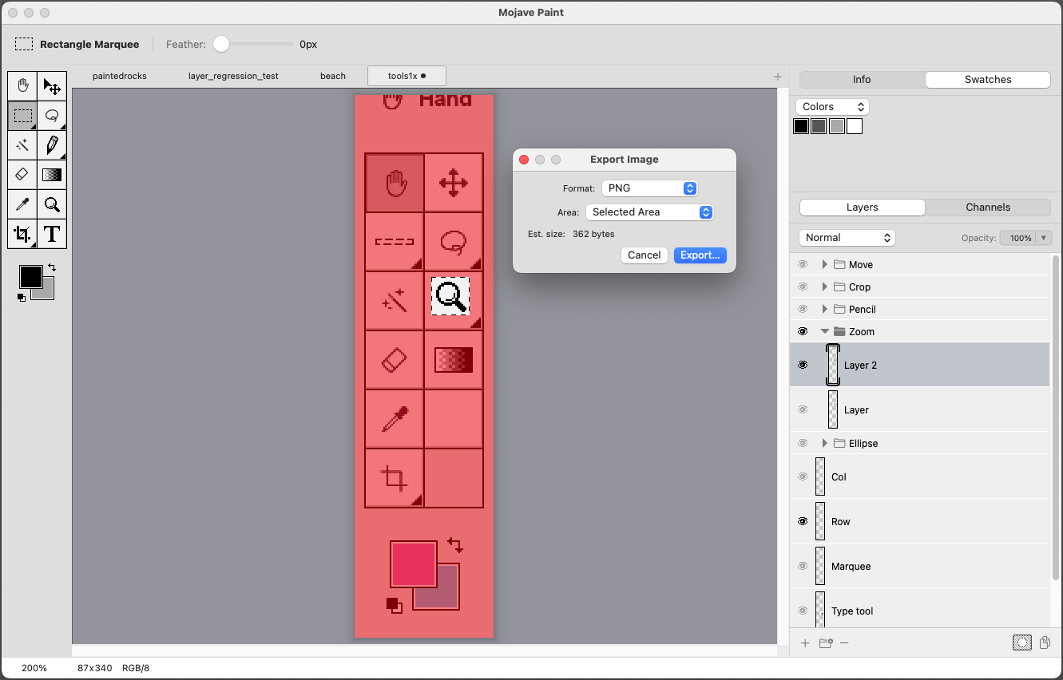This screenshot has width=1063, height=680.
Task: Select the Type tool
Action: [x=52, y=234]
